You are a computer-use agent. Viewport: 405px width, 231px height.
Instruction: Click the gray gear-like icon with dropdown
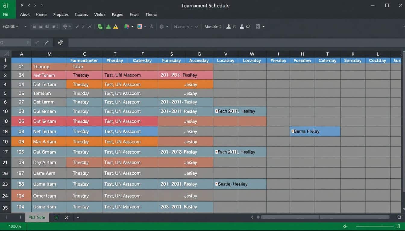65,26
